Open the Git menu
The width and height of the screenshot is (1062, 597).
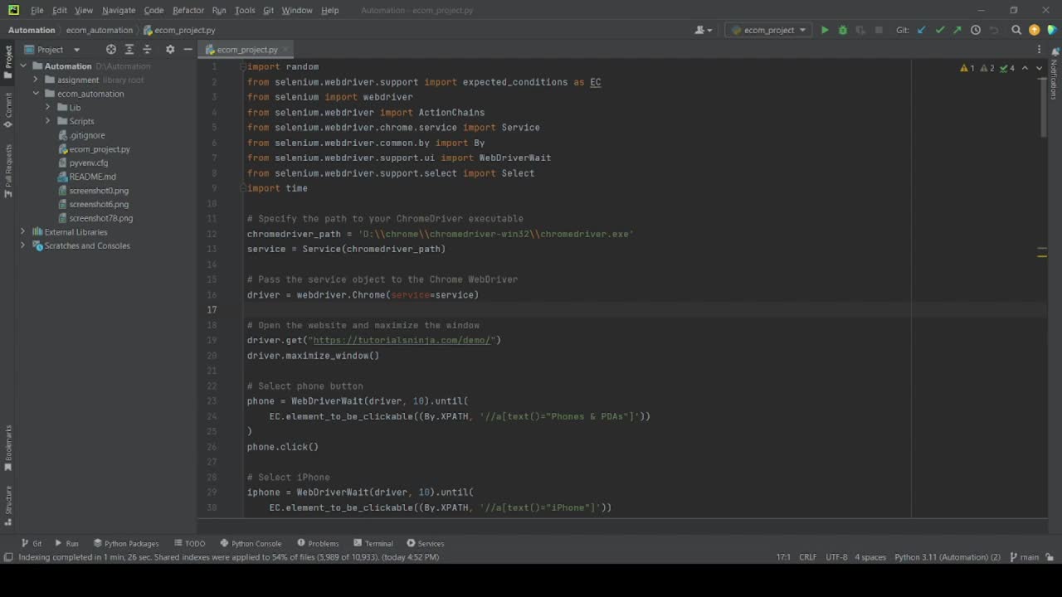point(269,10)
